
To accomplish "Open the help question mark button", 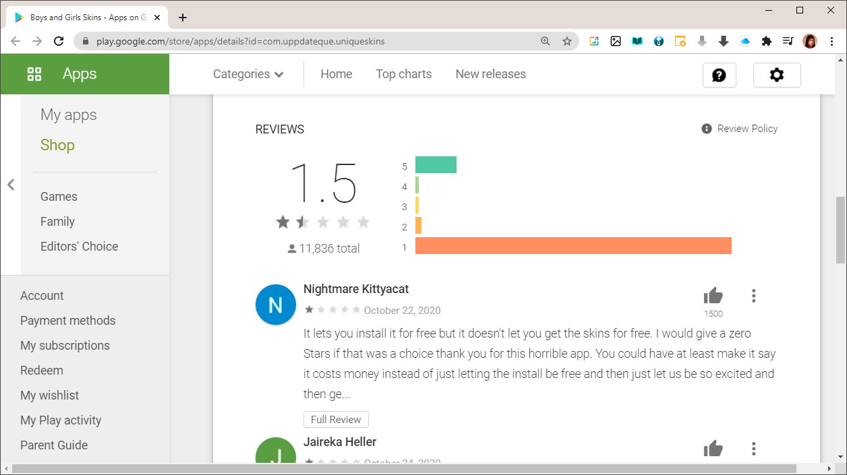I will [720, 75].
